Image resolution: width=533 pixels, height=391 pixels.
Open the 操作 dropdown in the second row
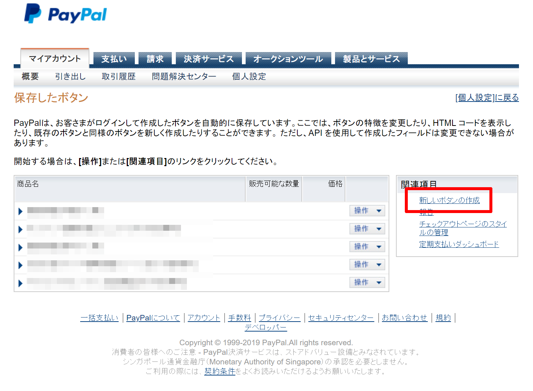367,229
